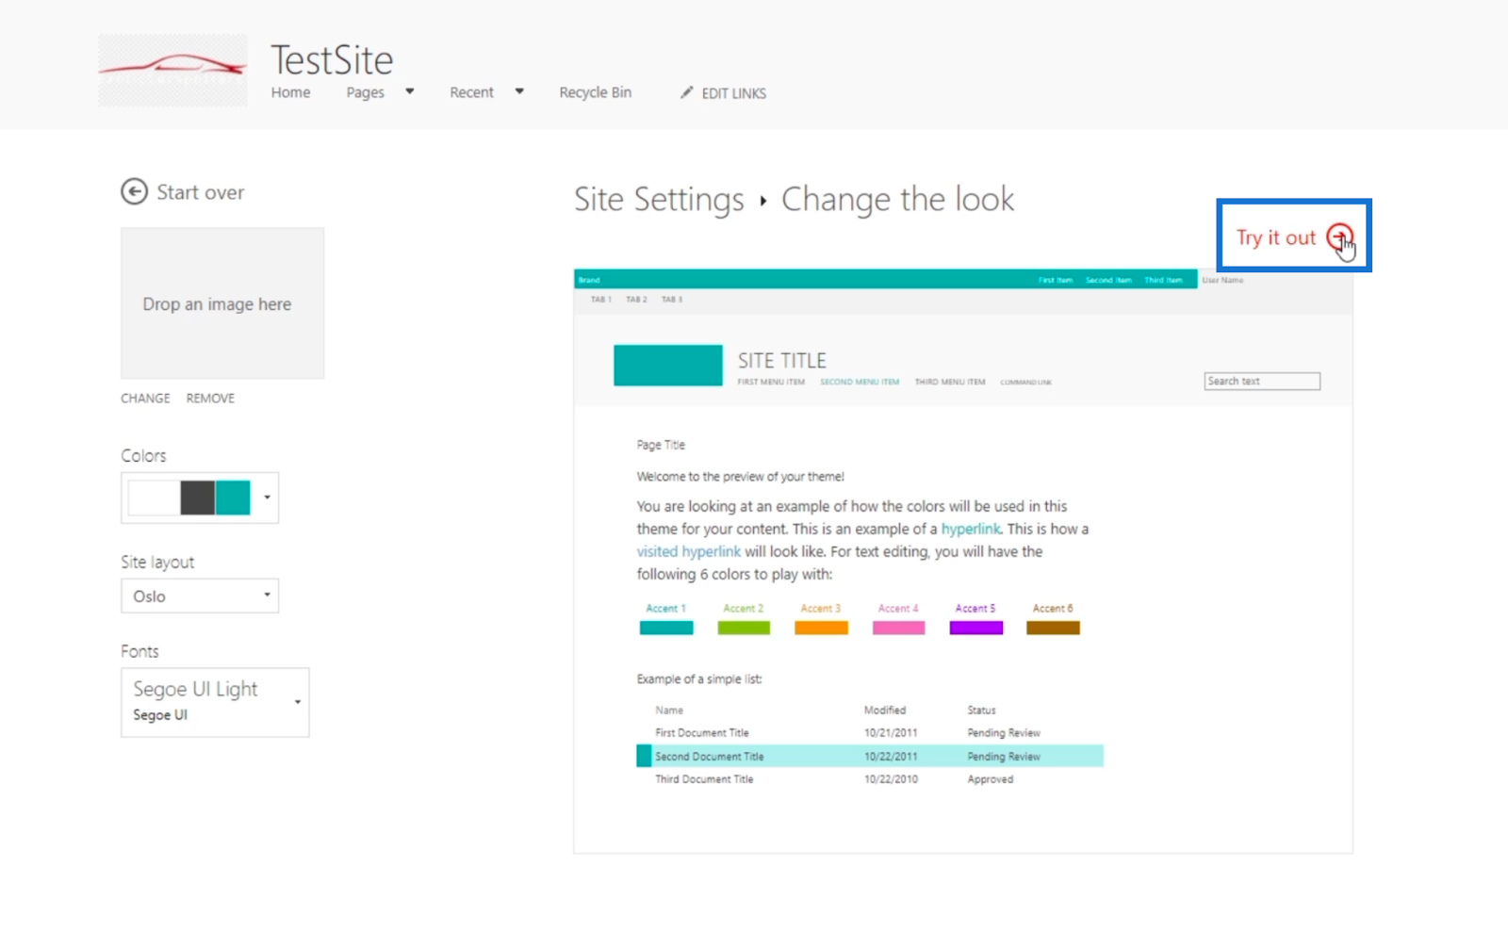This screenshot has height=931, width=1508.
Task: Click the Accent 1 teal swatch in the preview
Action: click(x=666, y=628)
